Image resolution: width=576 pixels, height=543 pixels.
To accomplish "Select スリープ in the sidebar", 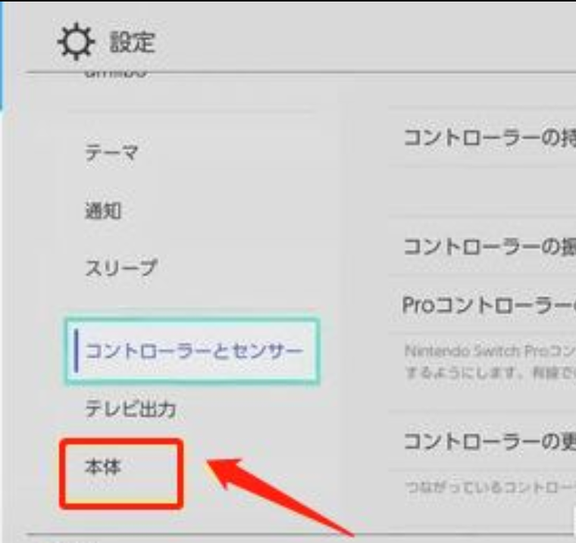I will pyautogui.click(x=121, y=267).
